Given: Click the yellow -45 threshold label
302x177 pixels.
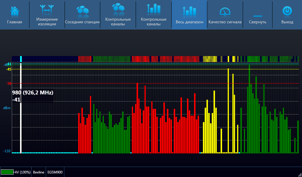Looking at the screenshot, I should (9, 69).
